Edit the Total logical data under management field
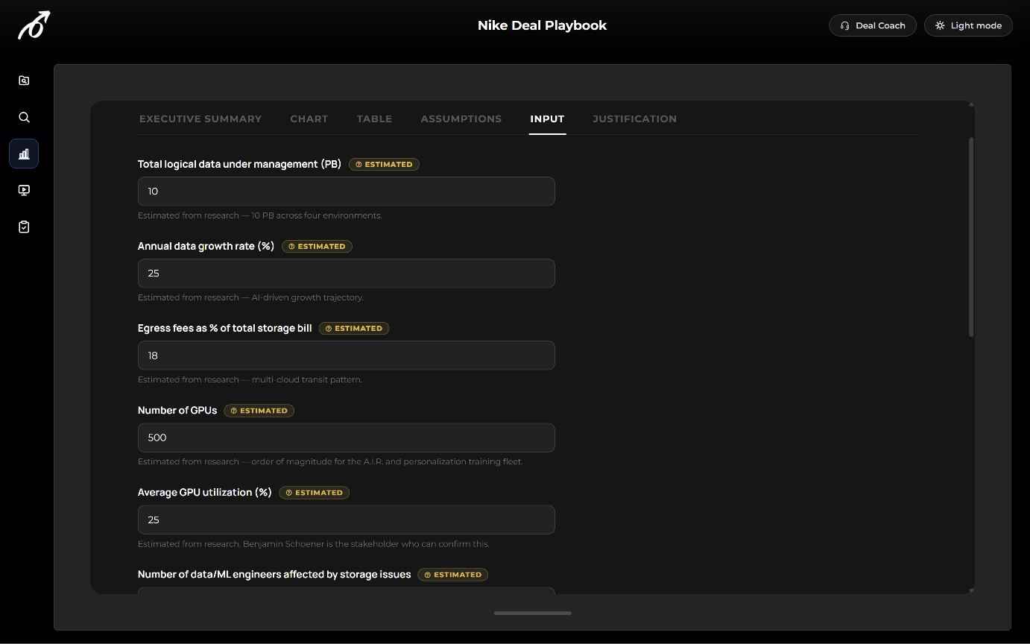This screenshot has height=644, width=1030. tap(347, 192)
